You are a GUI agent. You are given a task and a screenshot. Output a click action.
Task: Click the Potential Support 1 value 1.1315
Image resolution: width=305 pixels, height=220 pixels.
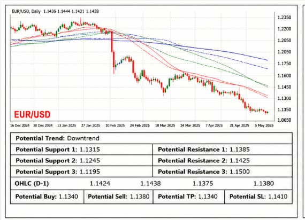coord(90,150)
